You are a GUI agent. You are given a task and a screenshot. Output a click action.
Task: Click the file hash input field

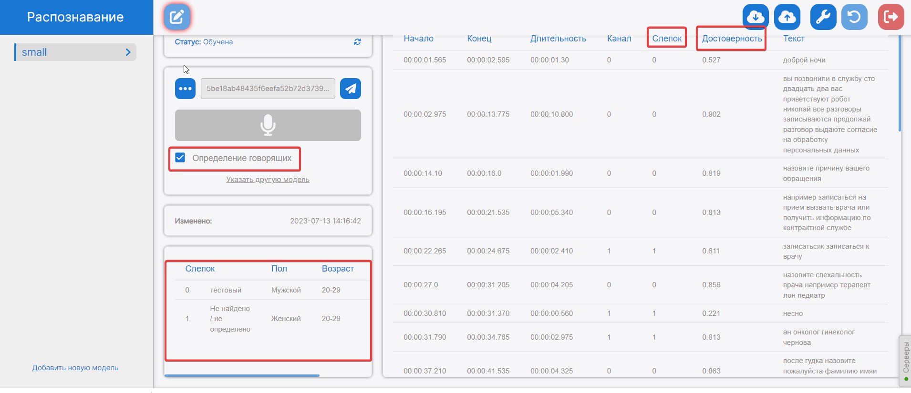point(268,89)
